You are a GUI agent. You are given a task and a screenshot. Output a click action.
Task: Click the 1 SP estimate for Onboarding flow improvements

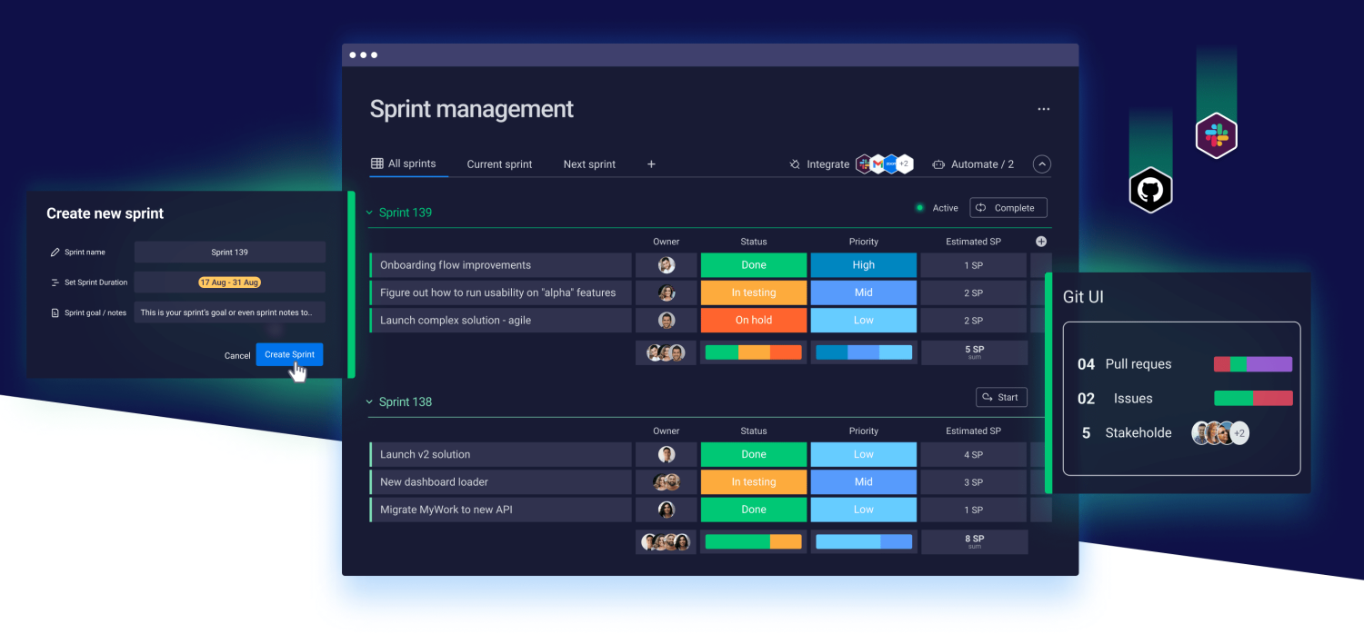pyautogui.click(x=974, y=265)
